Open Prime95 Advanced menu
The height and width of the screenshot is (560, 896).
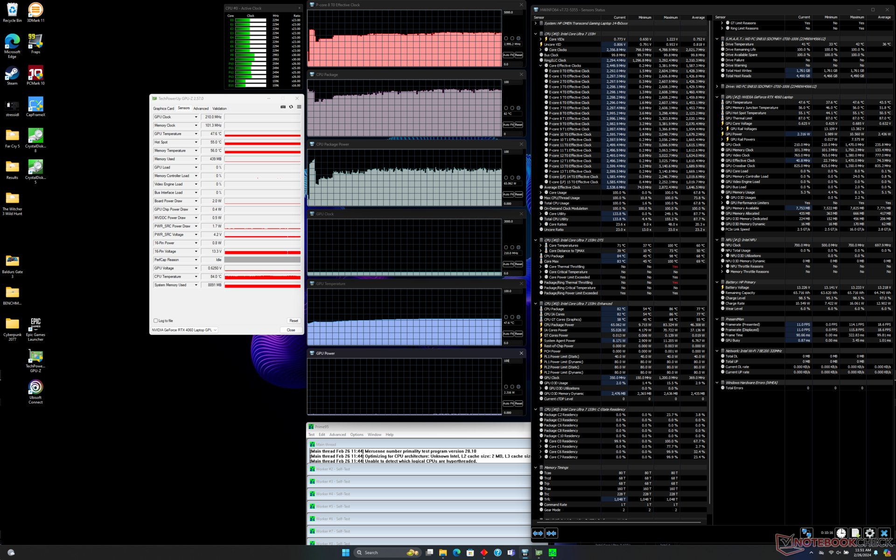[337, 434]
